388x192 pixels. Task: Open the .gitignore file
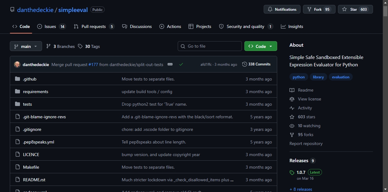[x=32, y=129]
